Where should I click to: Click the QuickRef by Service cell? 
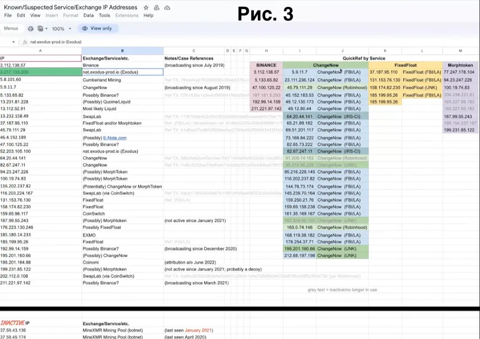click(364, 58)
